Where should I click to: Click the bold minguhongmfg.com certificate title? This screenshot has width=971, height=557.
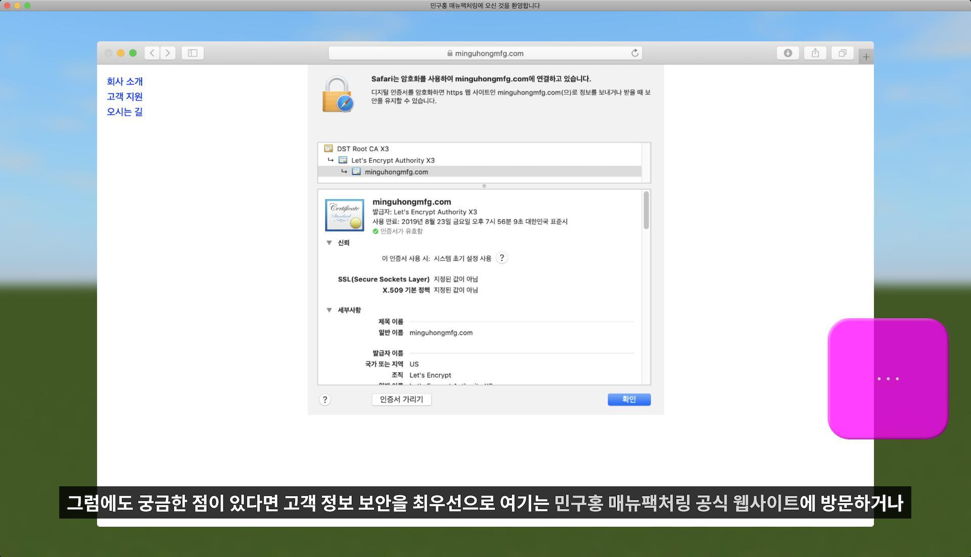coord(412,202)
